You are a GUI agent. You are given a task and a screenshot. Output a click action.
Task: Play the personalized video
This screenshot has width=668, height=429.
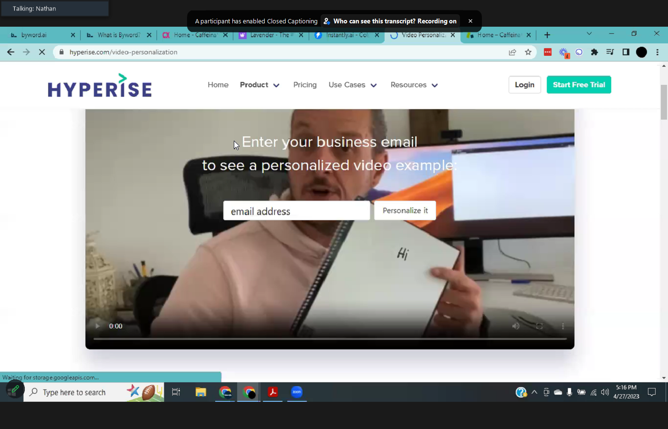point(98,326)
